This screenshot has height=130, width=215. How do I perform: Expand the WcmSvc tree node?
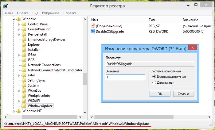[19, 91]
